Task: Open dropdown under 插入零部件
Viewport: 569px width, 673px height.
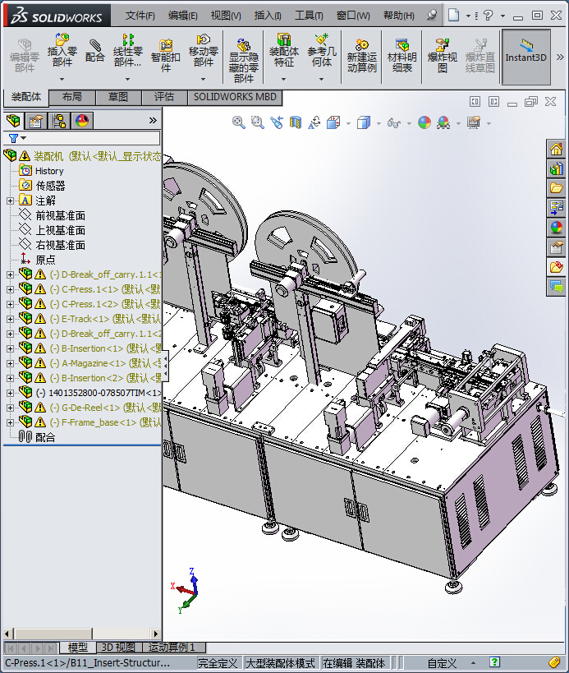Action: pos(62,79)
